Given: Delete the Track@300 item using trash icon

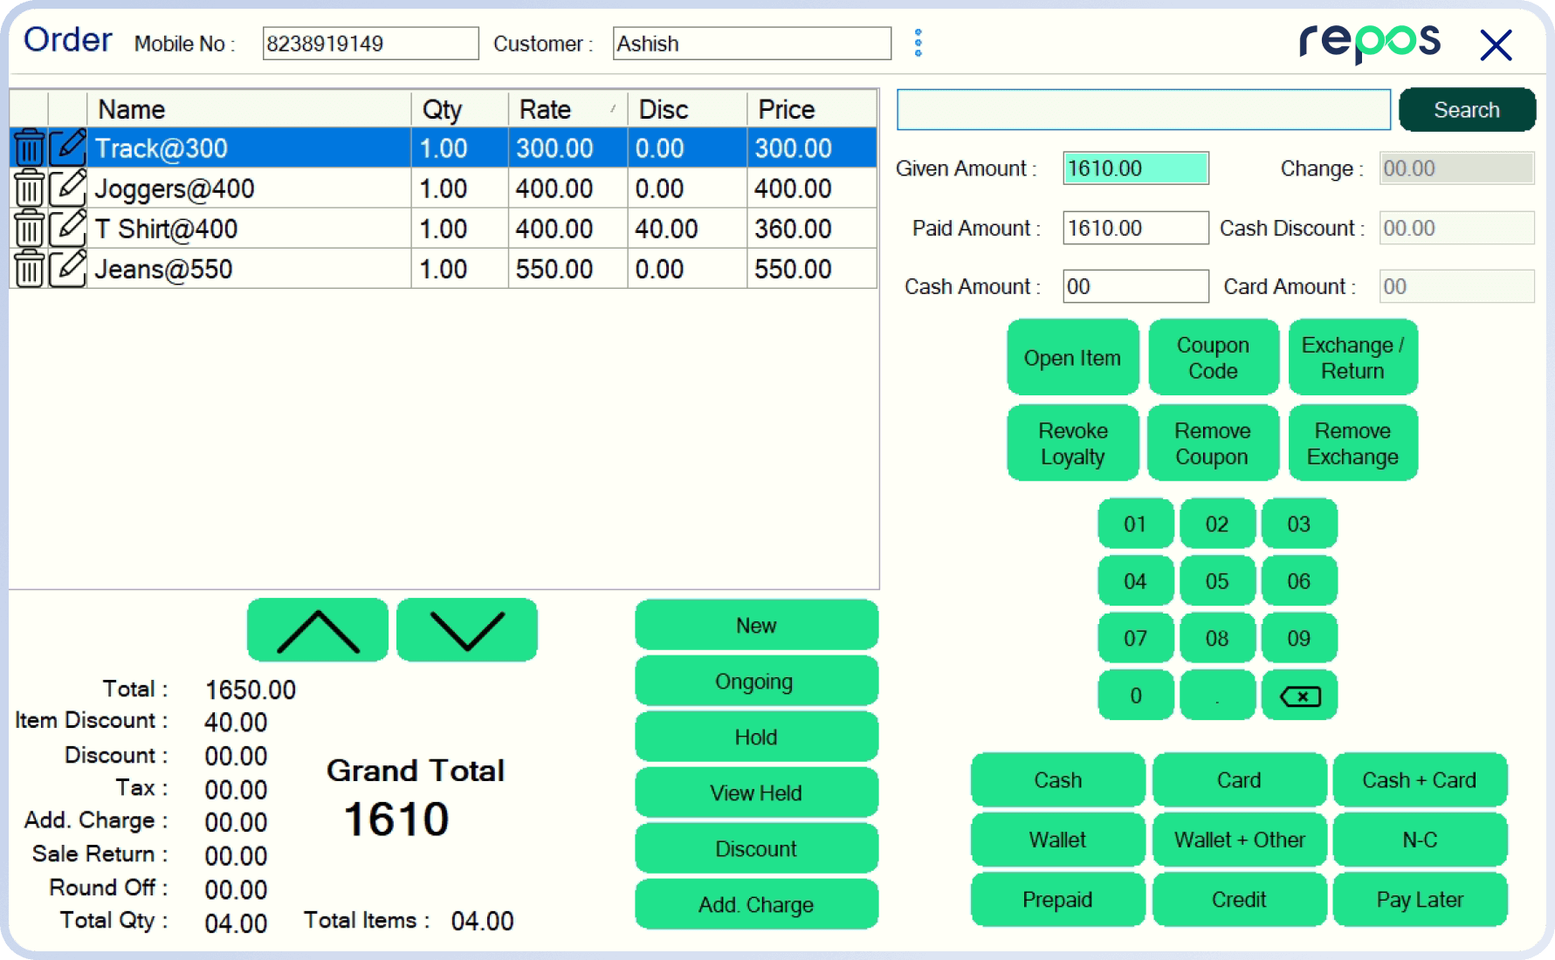Looking at the screenshot, I should 29,148.
